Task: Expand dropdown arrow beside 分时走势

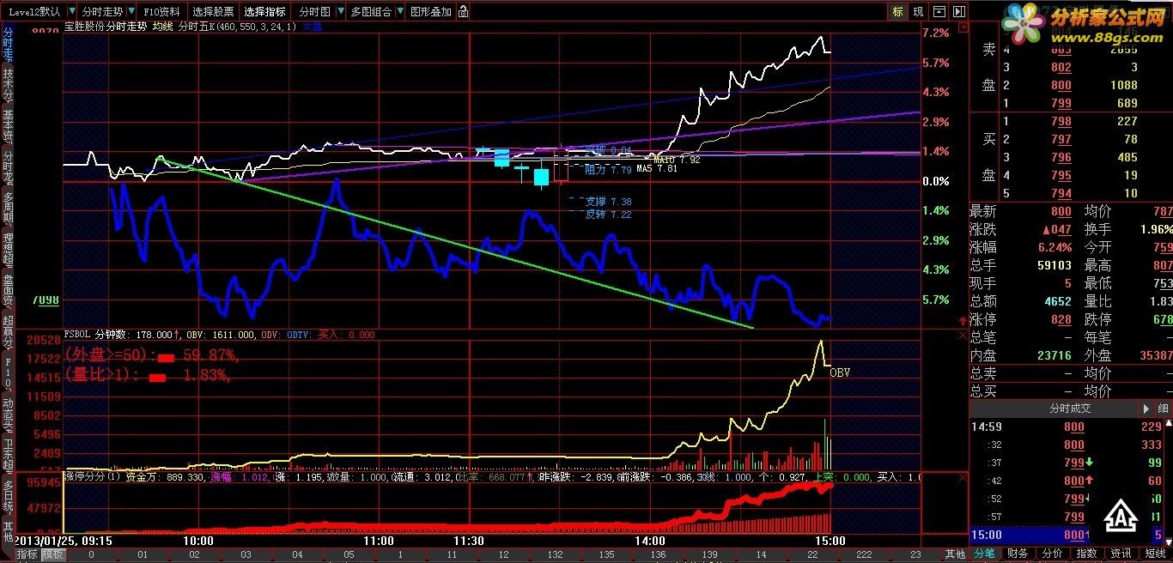Action: pyautogui.click(x=131, y=12)
